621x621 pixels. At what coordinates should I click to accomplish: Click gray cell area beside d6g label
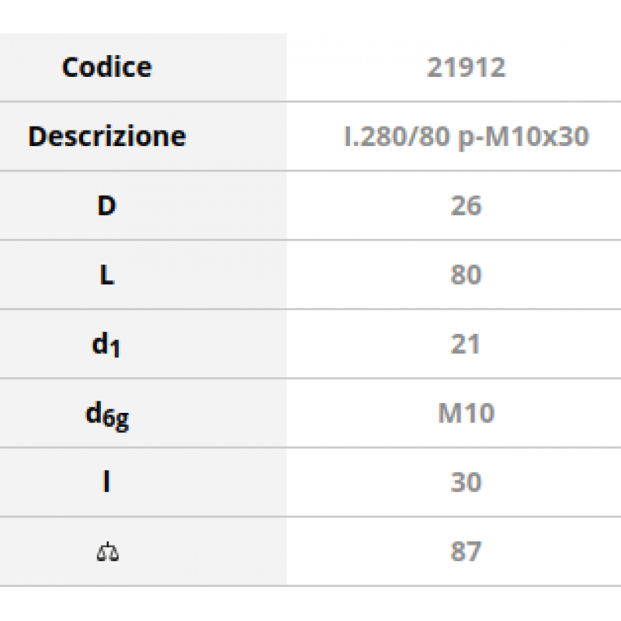point(210,413)
